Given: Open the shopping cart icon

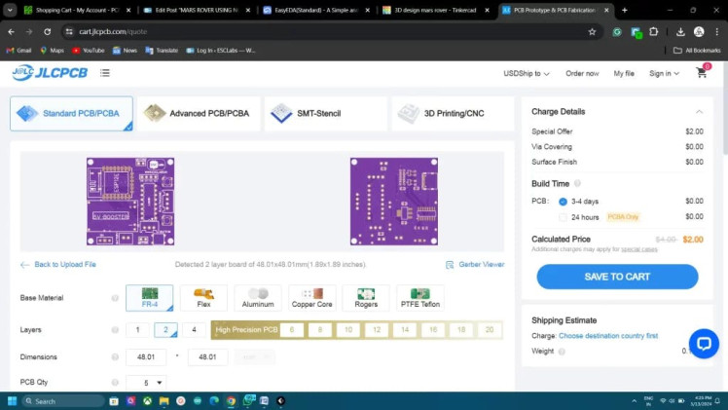Looking at the screenshot, I should [x=701, y=72].
